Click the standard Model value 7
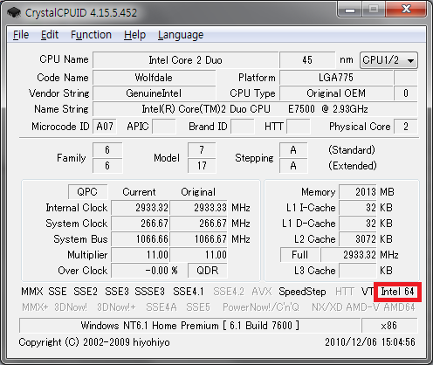This screenshot has height=365, width=433. tap(202, 150)
